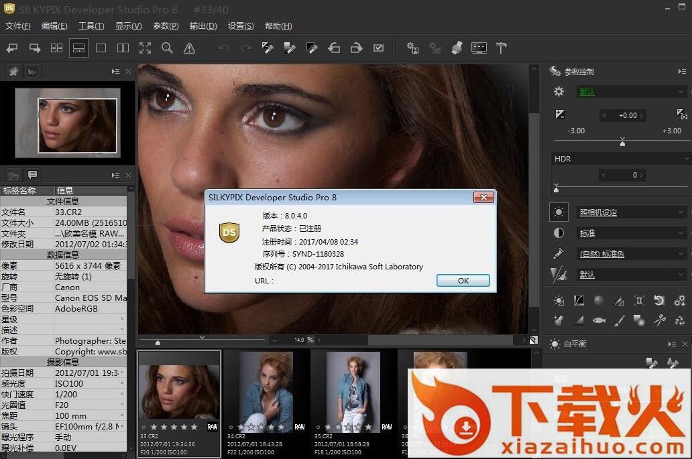Image resolution: width=692 pixels, height=459 pixels.
Task: Open the tone curve tool icon
Action: click(x=579, y=301)
